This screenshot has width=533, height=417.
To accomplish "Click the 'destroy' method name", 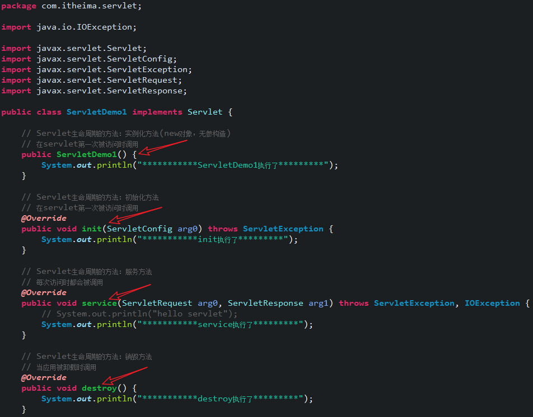I will click(99, 388).
